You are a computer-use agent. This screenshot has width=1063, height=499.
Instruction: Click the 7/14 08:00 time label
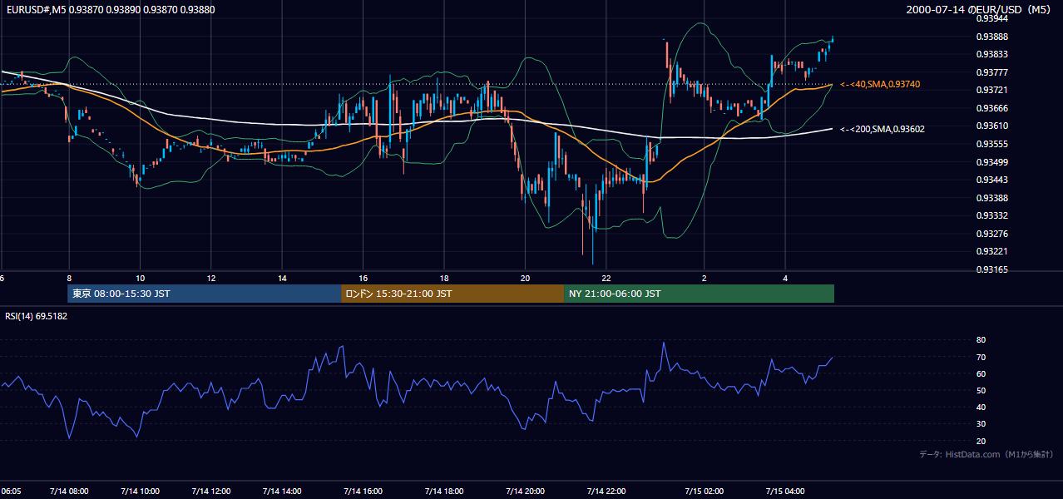pos(70,492)
